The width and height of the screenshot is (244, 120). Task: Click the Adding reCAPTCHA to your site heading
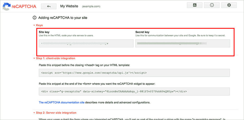63,18
